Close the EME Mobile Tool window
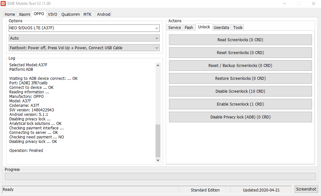 (x=313, y=4)
